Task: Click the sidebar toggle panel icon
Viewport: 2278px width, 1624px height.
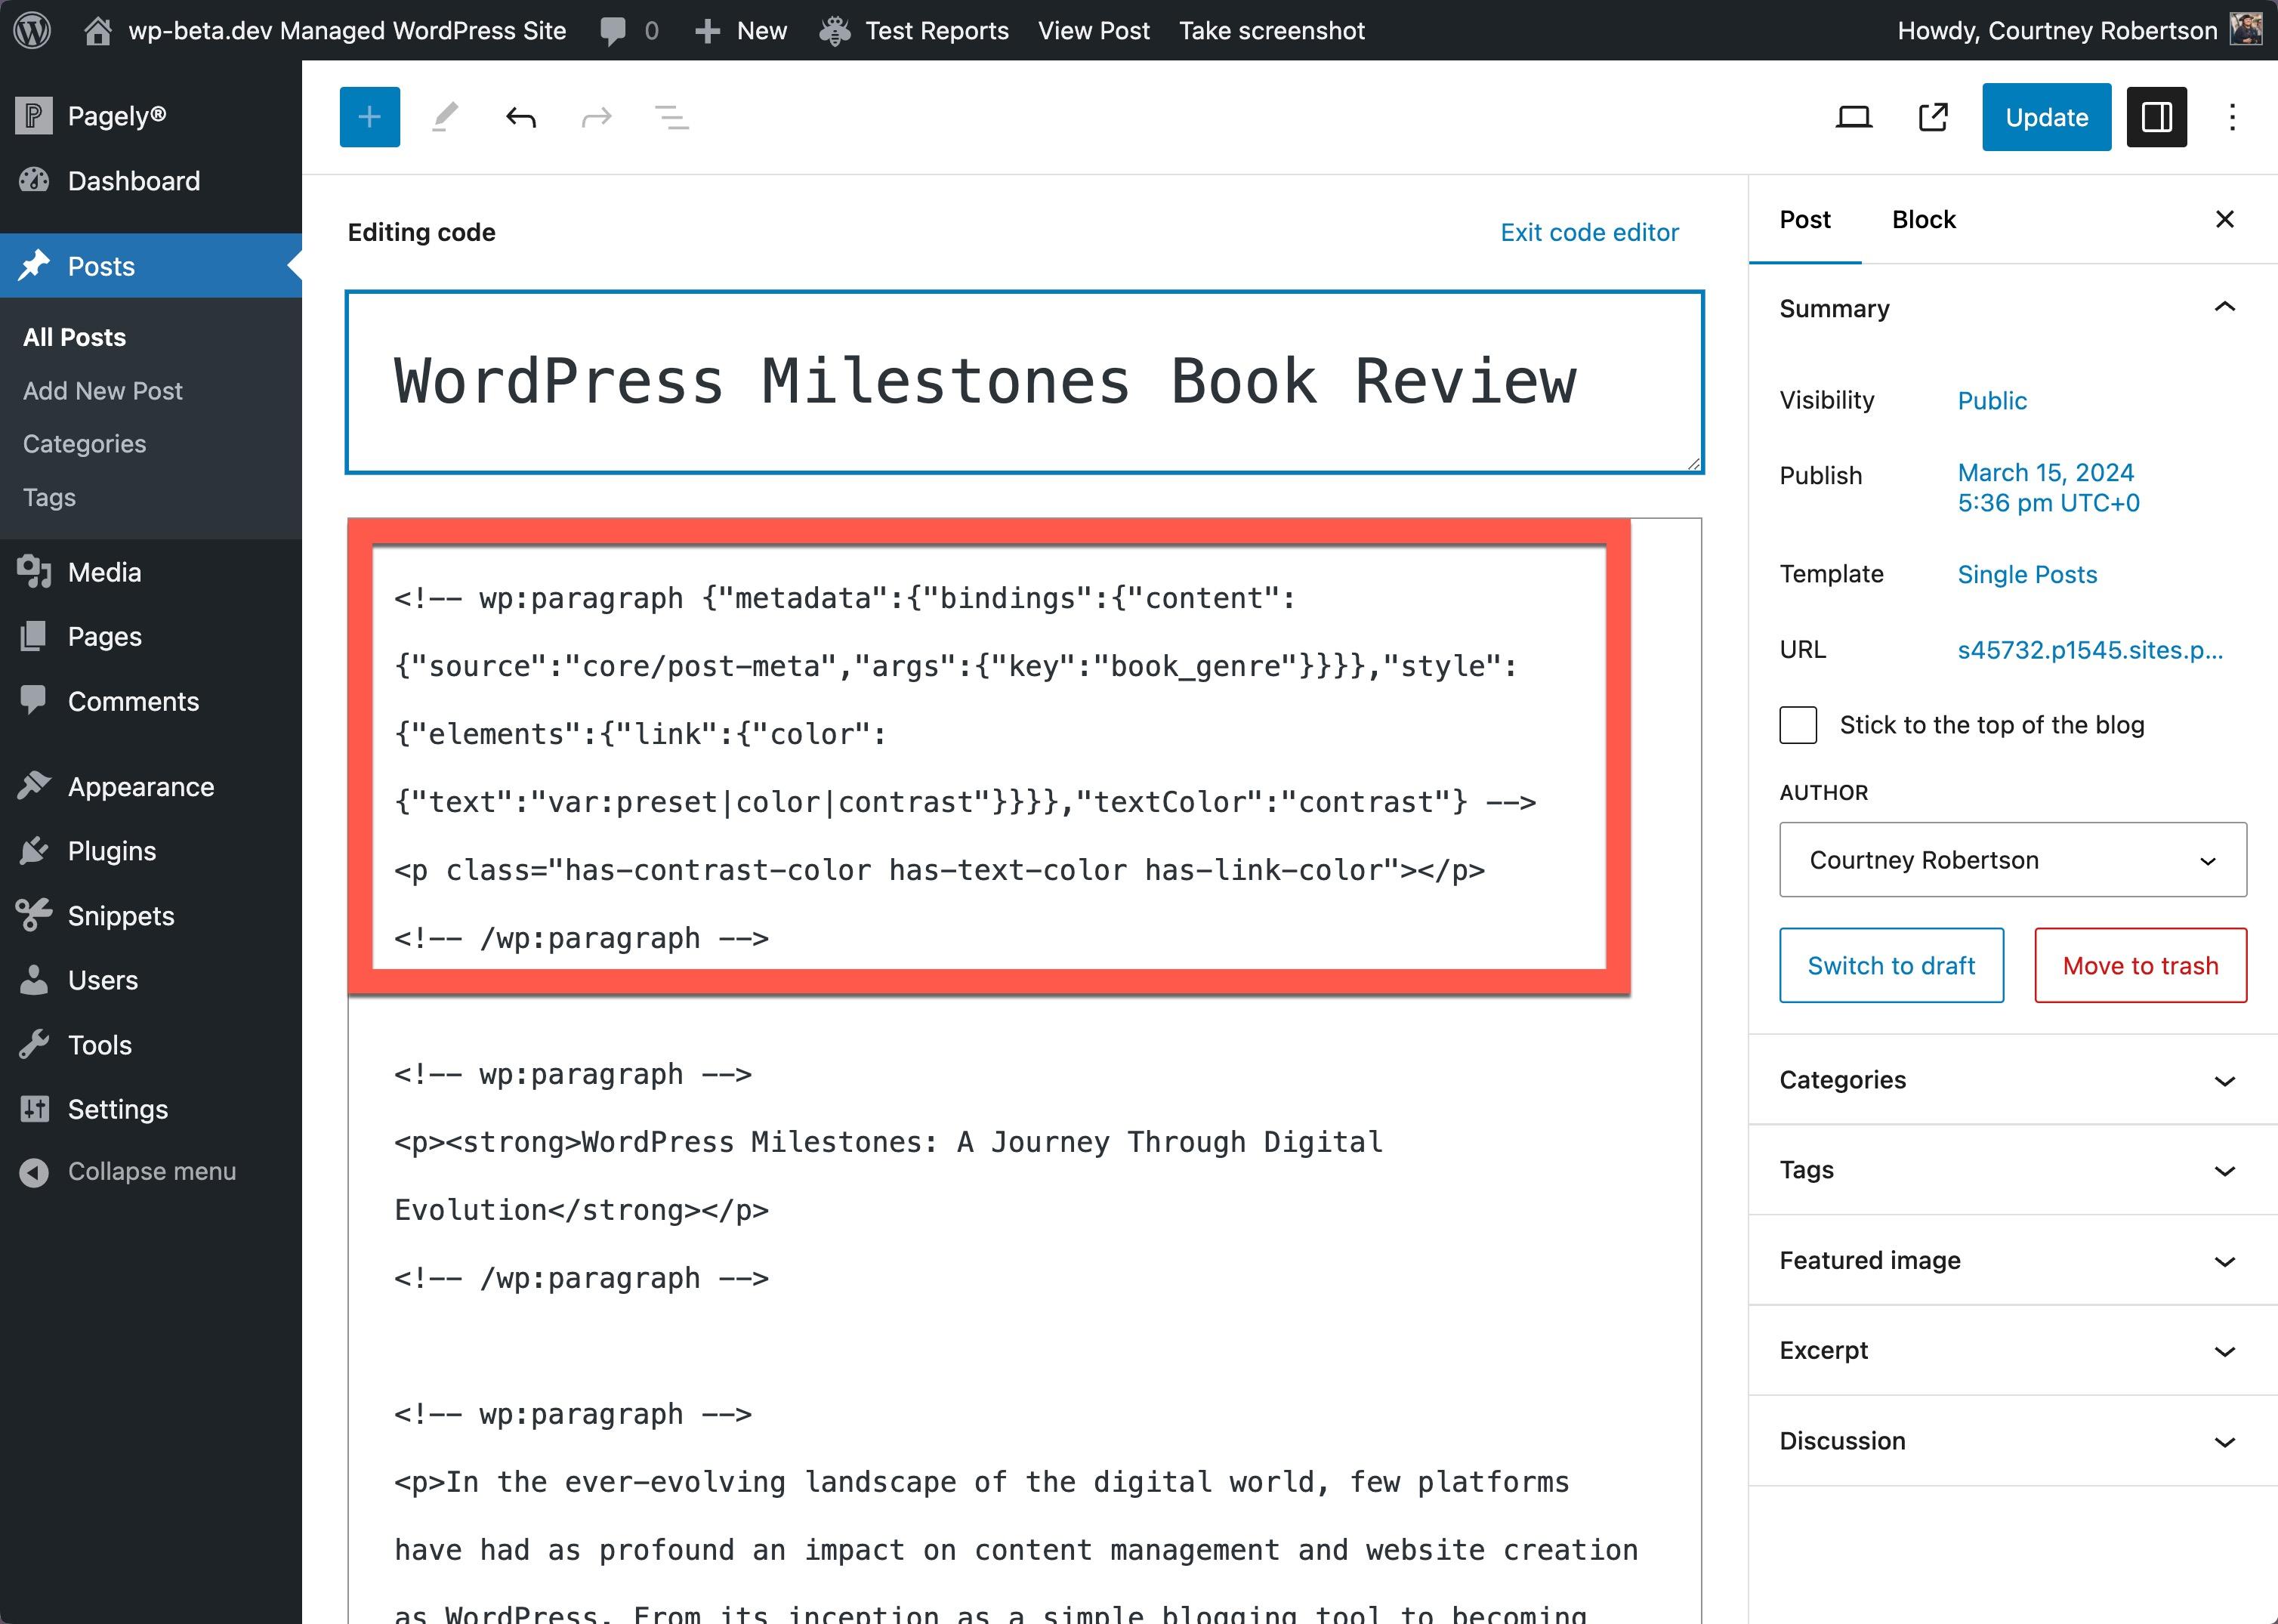Action: [2156, 116]
